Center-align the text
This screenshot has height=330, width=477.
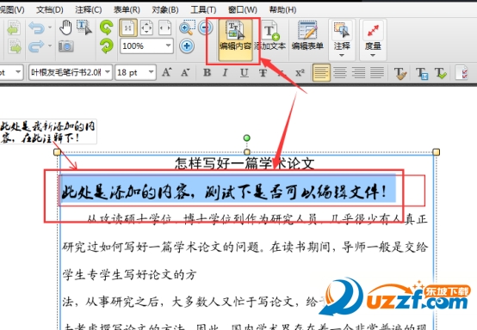[x=340, y=73]
